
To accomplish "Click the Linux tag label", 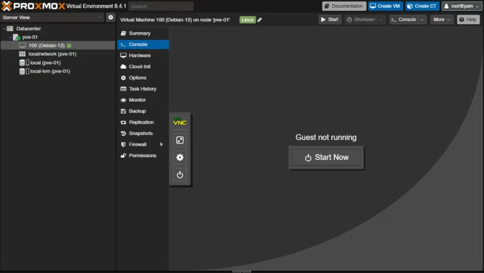I will pyautogui.click(x=247, y=20).
